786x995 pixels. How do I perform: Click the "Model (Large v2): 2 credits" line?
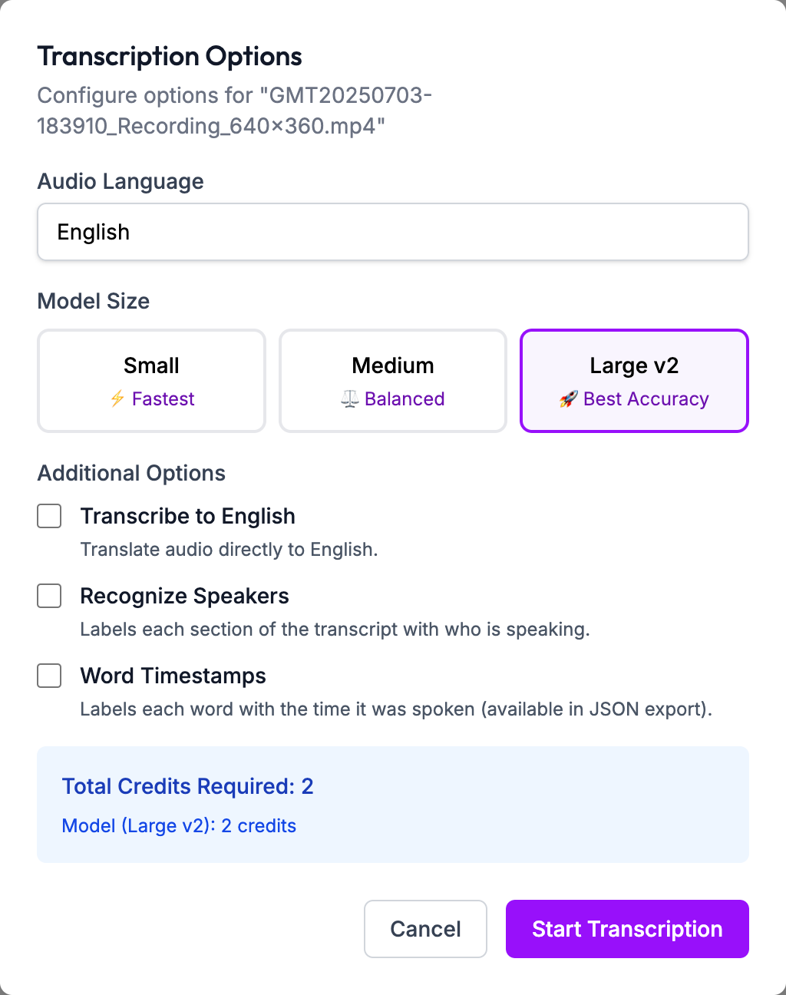point(179,825)
